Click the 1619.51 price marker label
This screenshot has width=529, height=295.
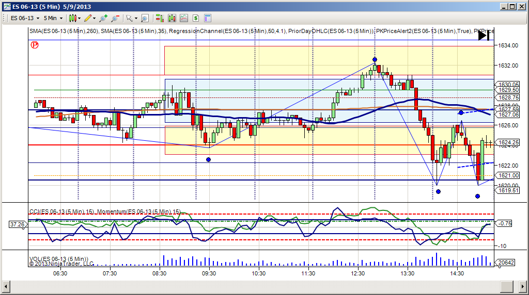point(507,191)
